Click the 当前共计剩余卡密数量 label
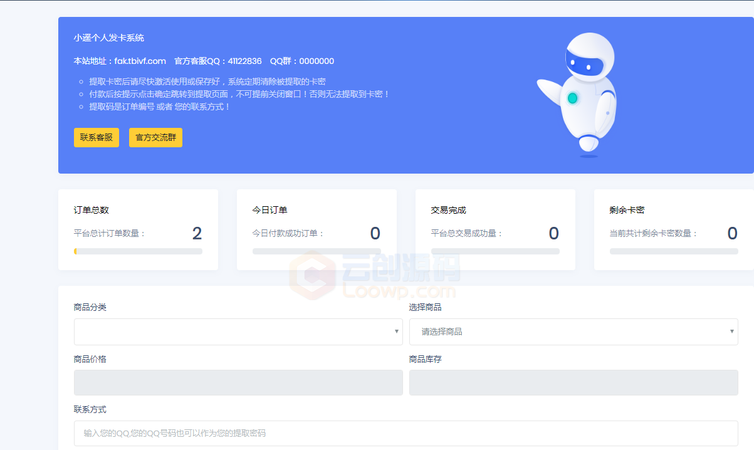 [x=654, y=234]
